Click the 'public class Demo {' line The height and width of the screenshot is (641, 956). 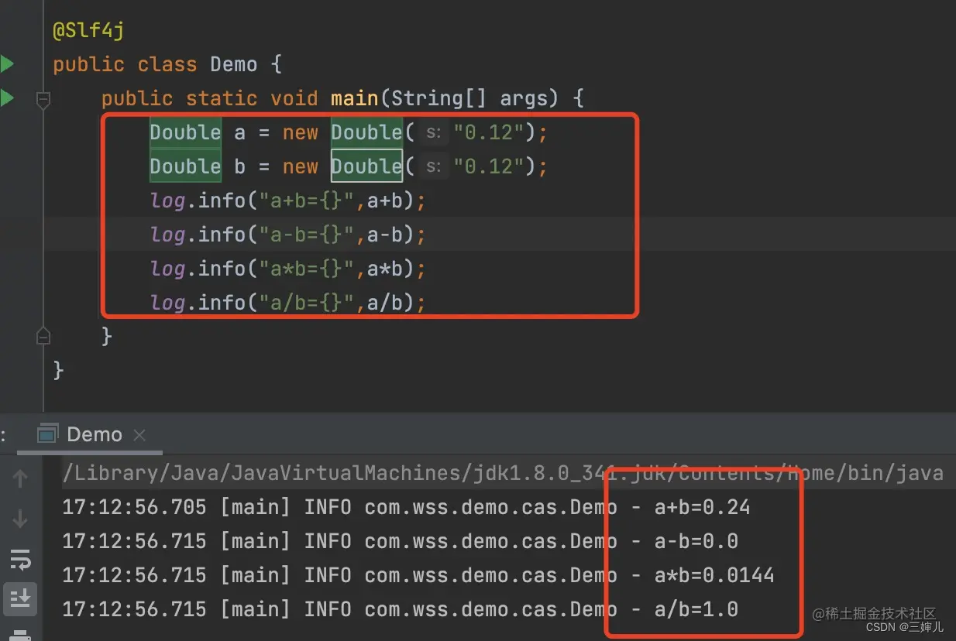[167, 64]
